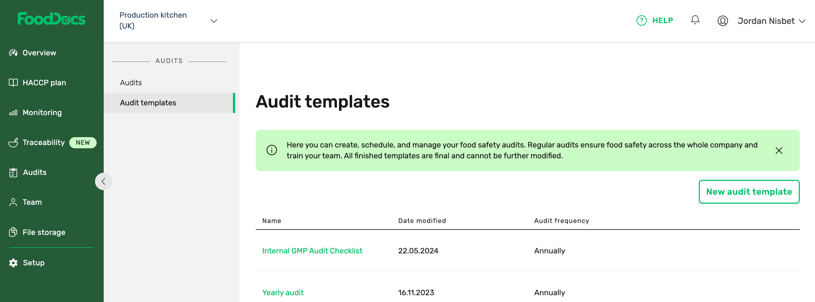Click the New audit template button
The image size is (815, 302).
(x=749, y=191)
